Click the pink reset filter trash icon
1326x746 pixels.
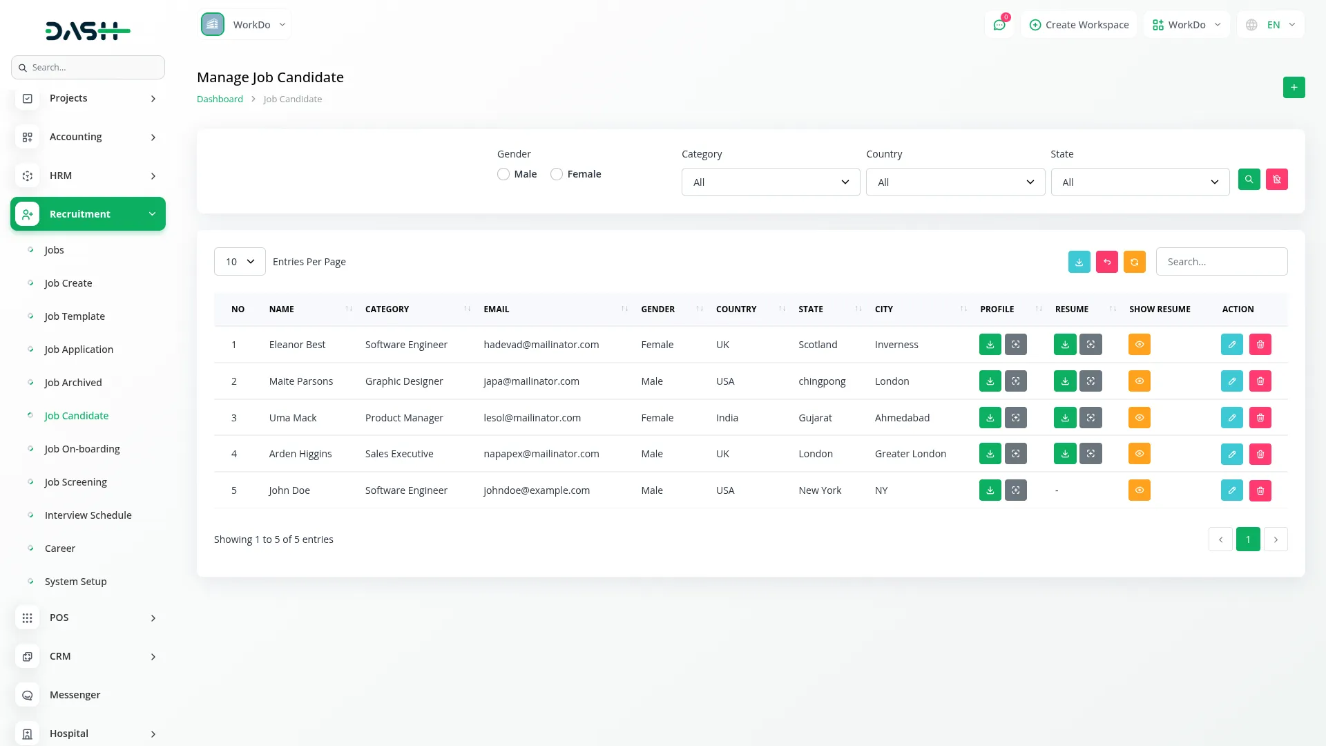click(x=1276, y=180)
